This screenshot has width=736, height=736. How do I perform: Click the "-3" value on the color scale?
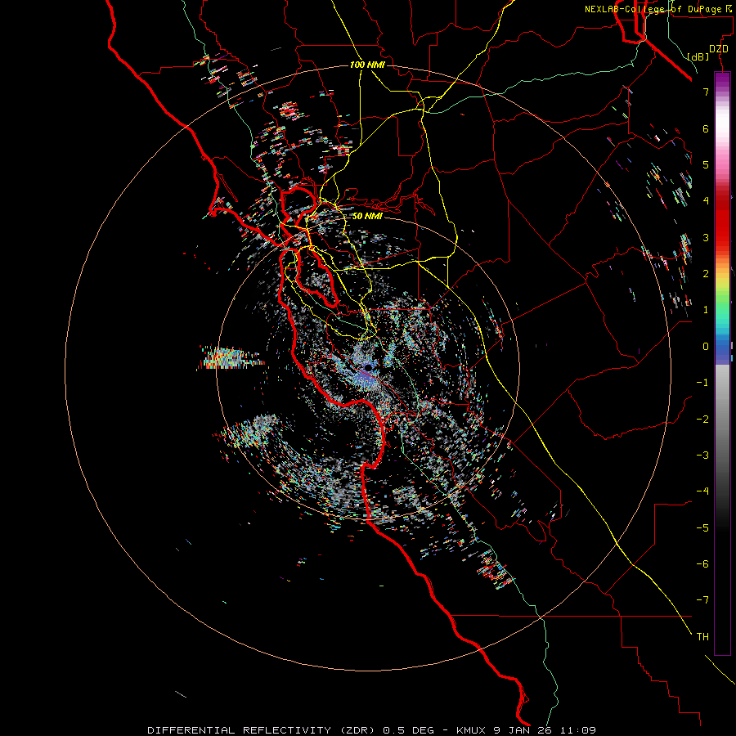pyautogui.click(x=702, y=456)
